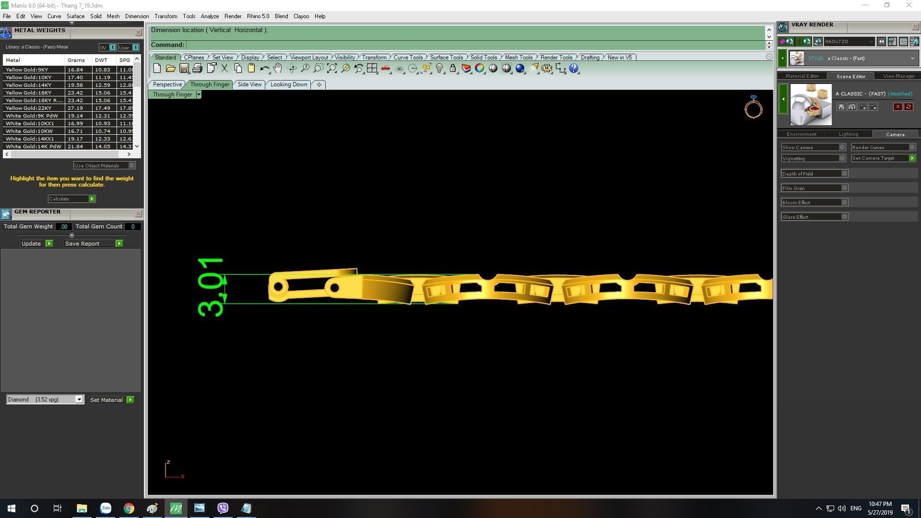Toggle the Show Camera option
The image size is (921, 518).
pyautogui.click(x=813, y=147)
